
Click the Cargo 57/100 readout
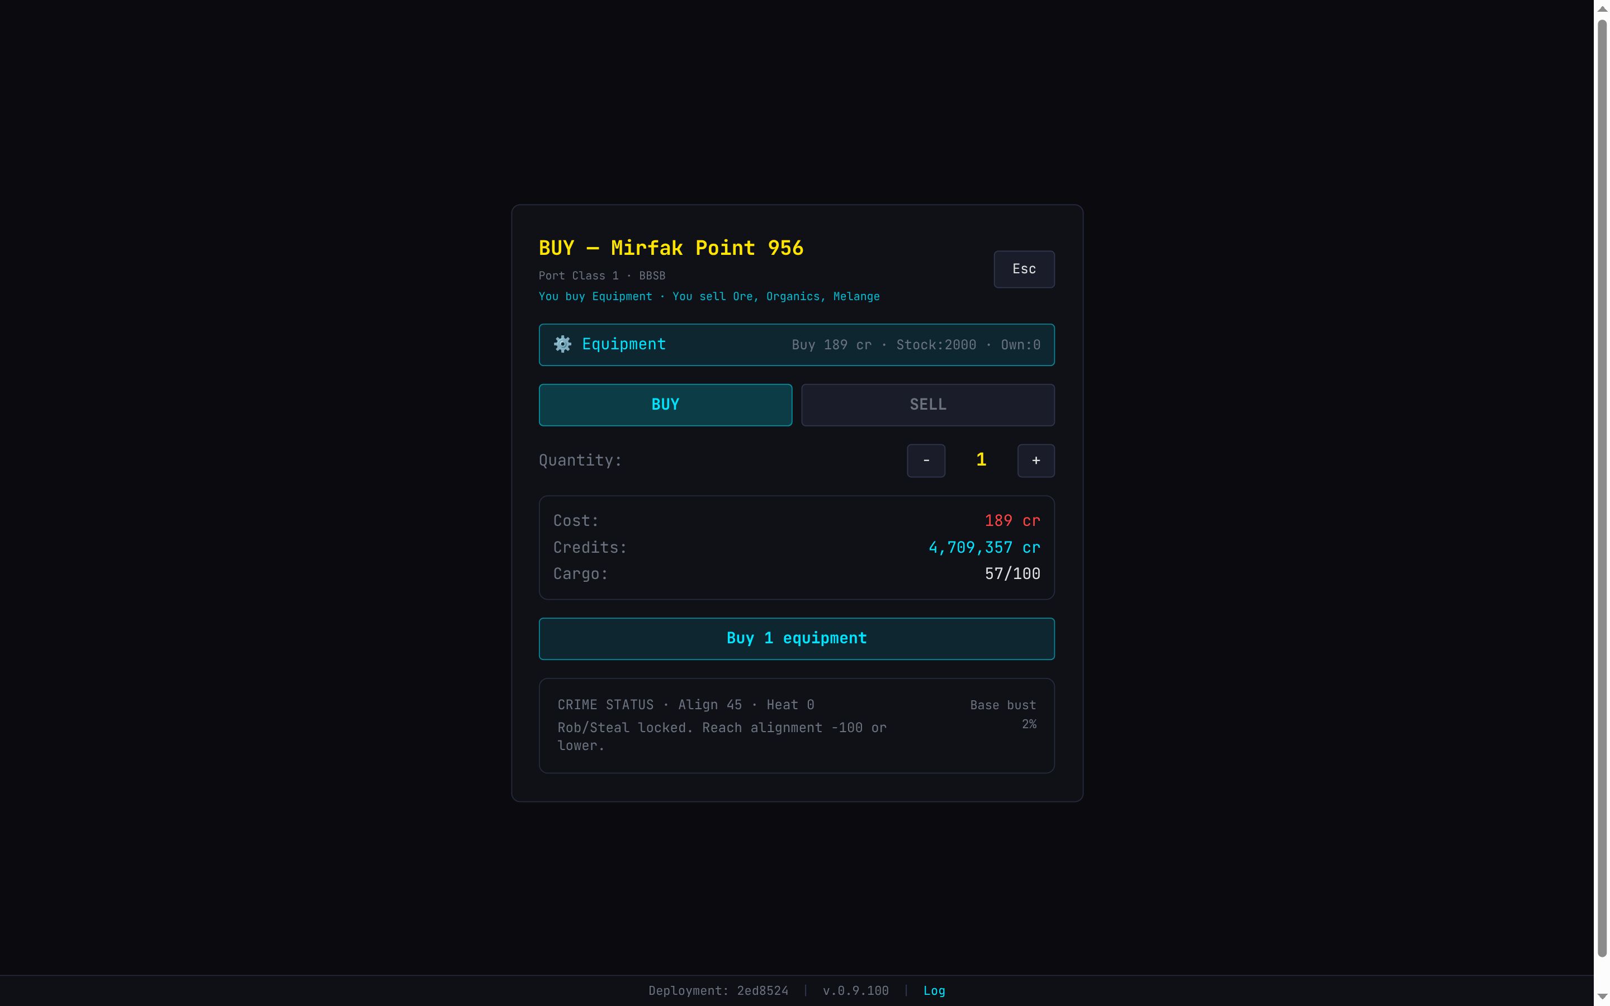point(1012,573)
